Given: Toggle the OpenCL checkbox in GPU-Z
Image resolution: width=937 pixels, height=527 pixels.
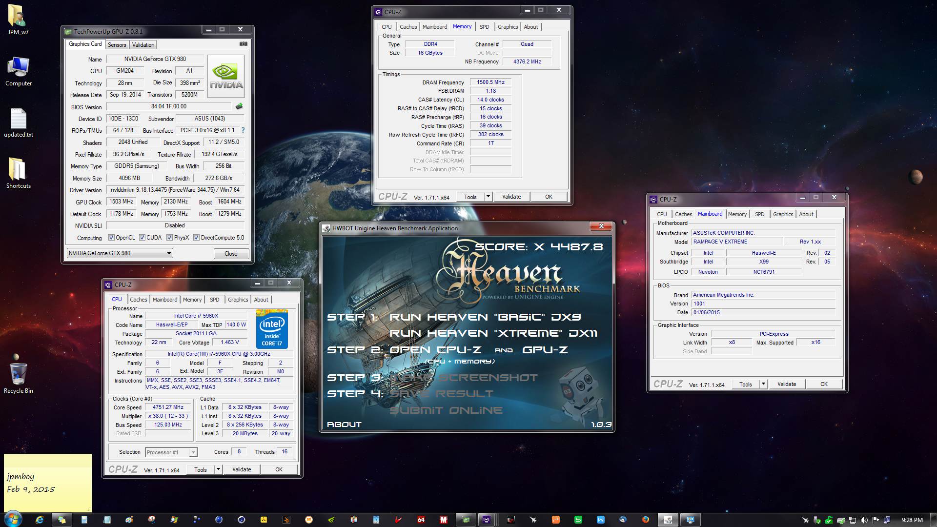Looking at the screenshot, I should point(111,238).
